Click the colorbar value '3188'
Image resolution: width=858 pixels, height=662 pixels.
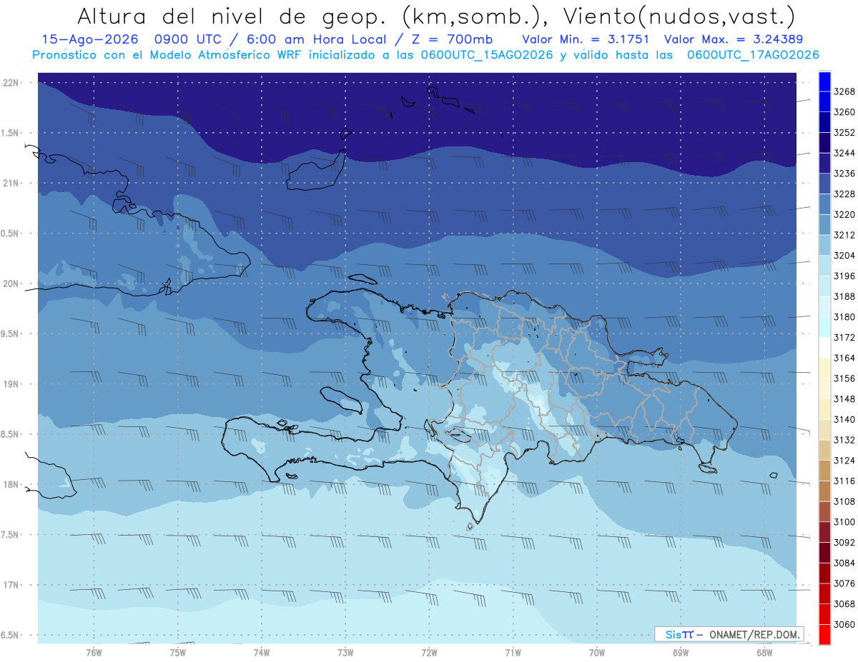tap(844, 296)
